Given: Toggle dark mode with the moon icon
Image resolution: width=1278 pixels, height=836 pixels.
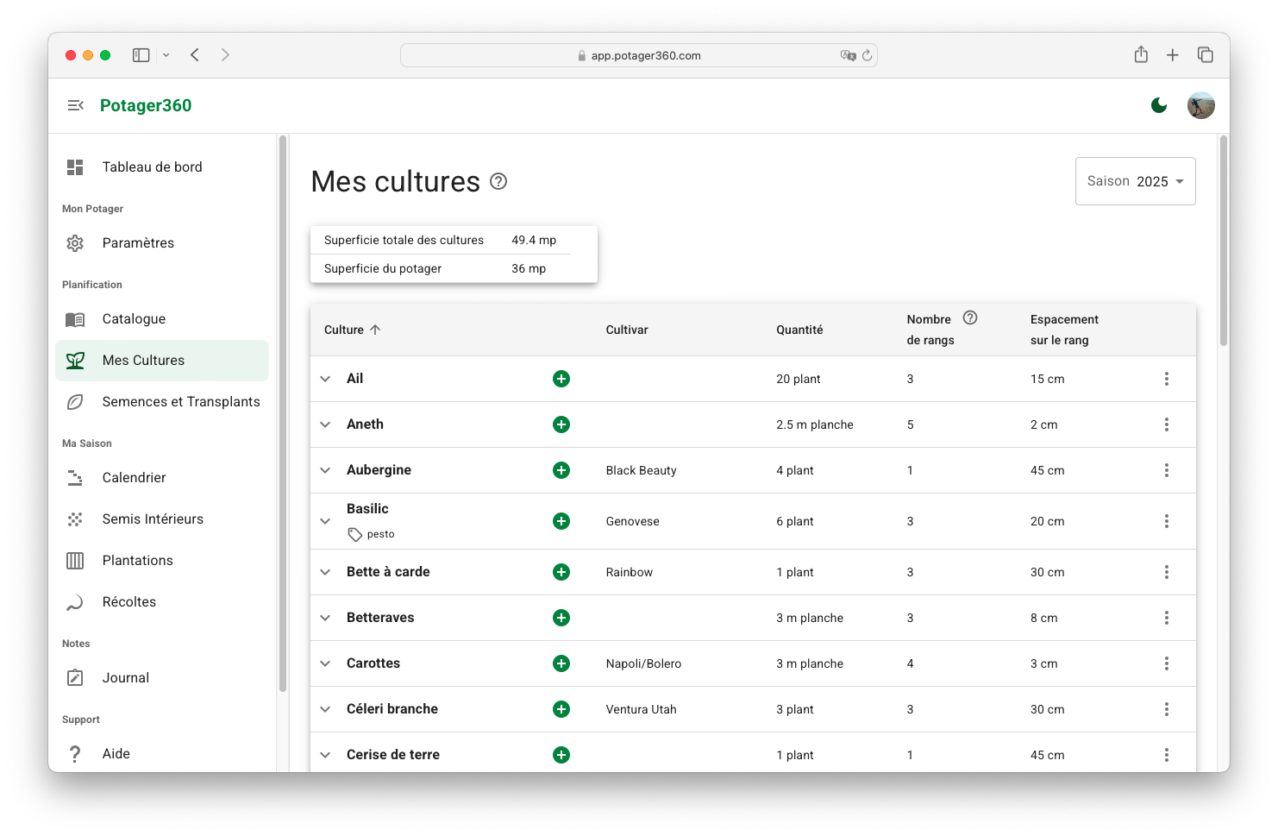Looking at the screenshot, I should [x=1158, y=105].
